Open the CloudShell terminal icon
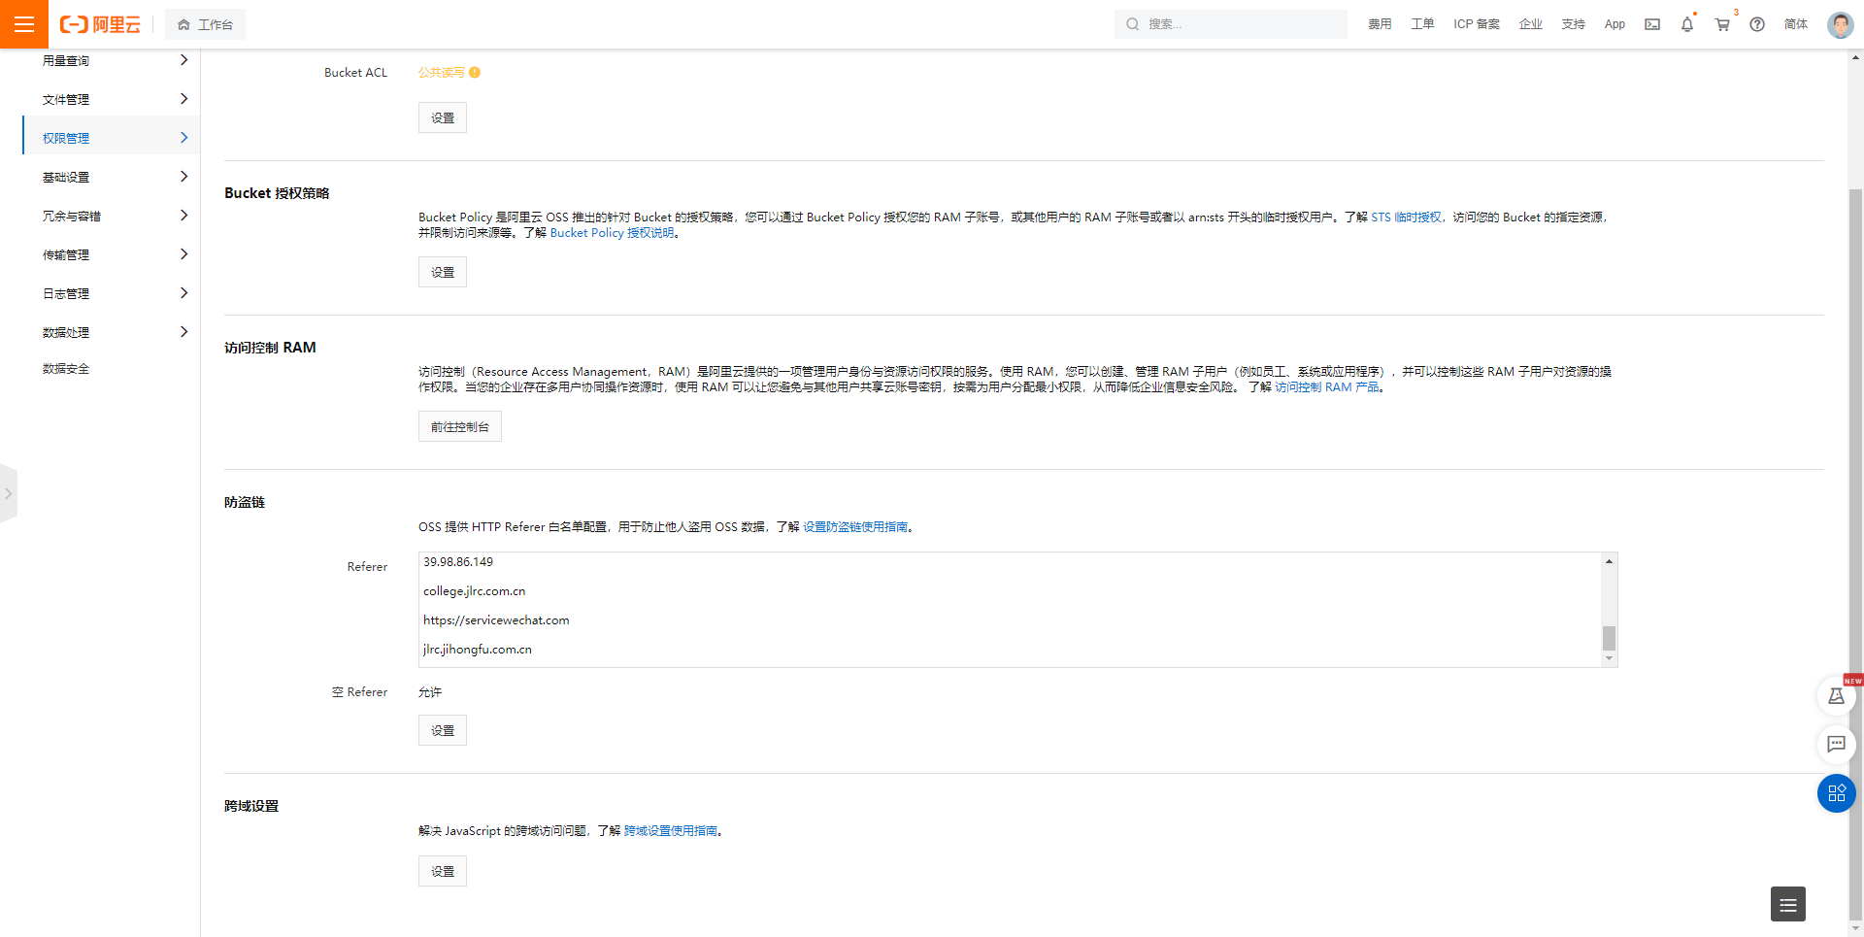 pyautogui.click(x=1651, y=24)
